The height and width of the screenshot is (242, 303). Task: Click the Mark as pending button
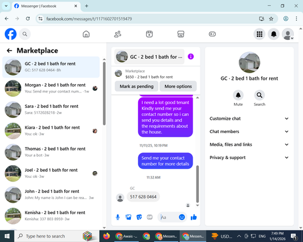coord(136,87)
